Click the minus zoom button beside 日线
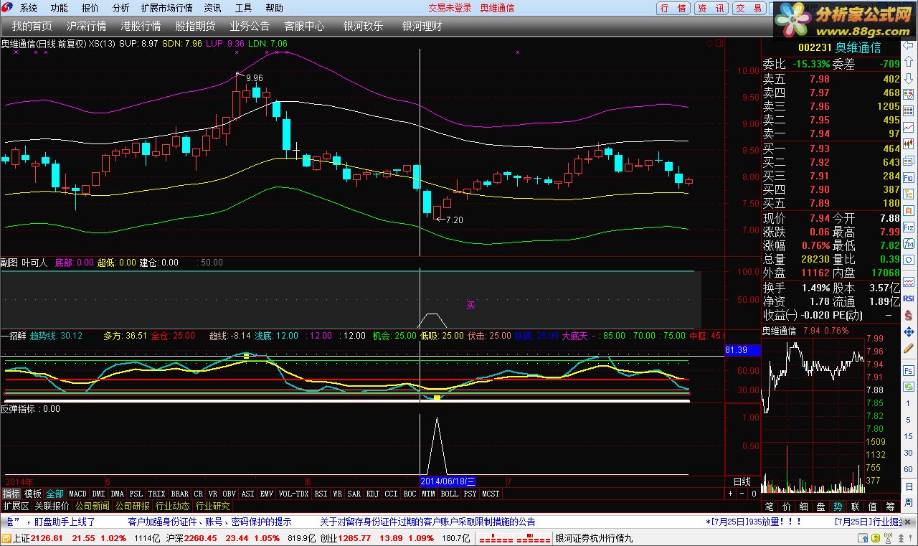The width and height of the screenshot is (918, 546). (742, 494)
